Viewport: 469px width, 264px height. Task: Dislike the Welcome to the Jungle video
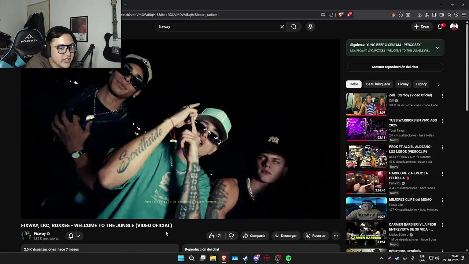(x=231, y=236)
